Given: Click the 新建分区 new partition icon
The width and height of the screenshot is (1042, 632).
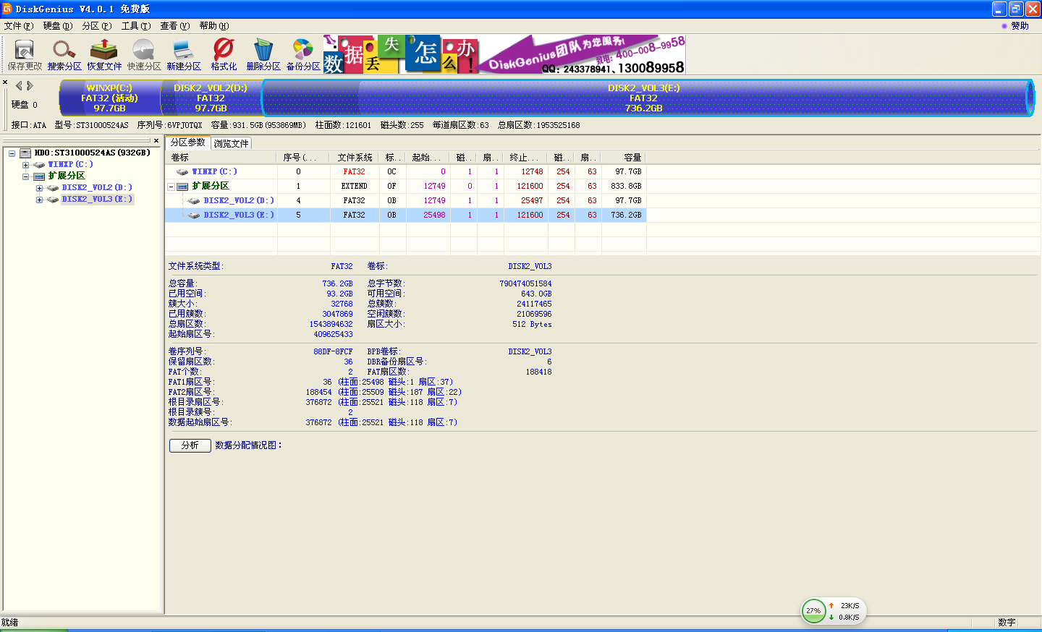Looking at the screenshot, I should (x=184, y=54).
